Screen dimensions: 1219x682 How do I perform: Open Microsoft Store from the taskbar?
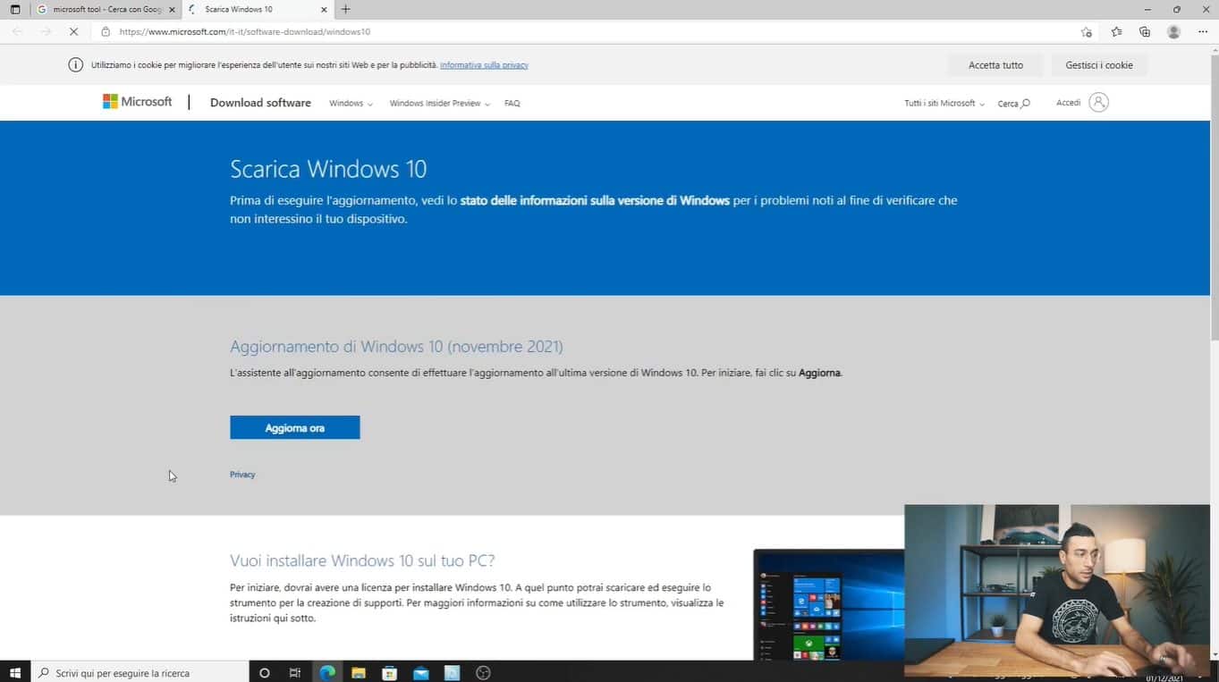pyautogui.click(x=389, y=672)
